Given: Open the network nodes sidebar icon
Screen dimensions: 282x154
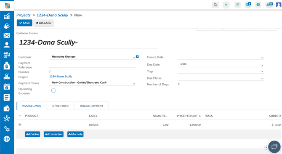Looking at the screenshot, I should pyautogui.click(x=7, y=118).
